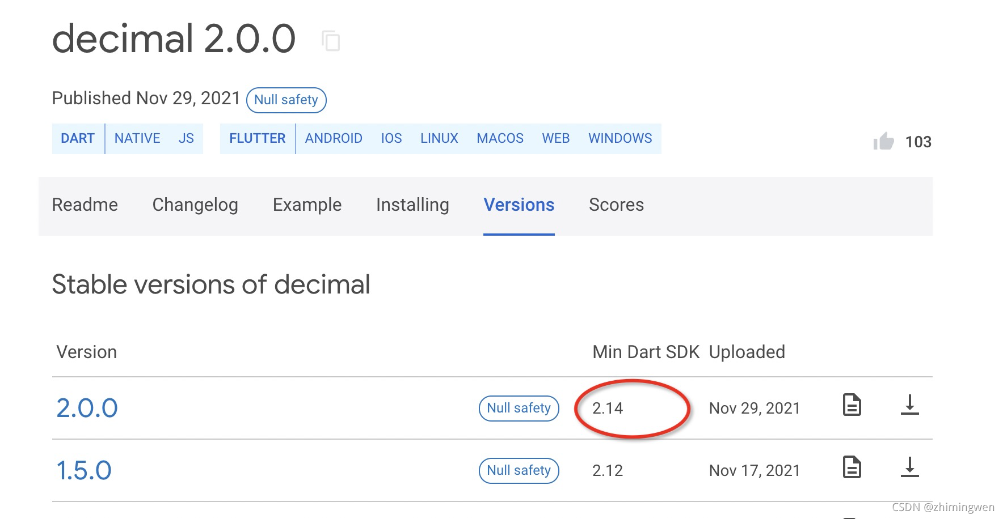
Task: Open the Example tab
Action: [307, 205]
